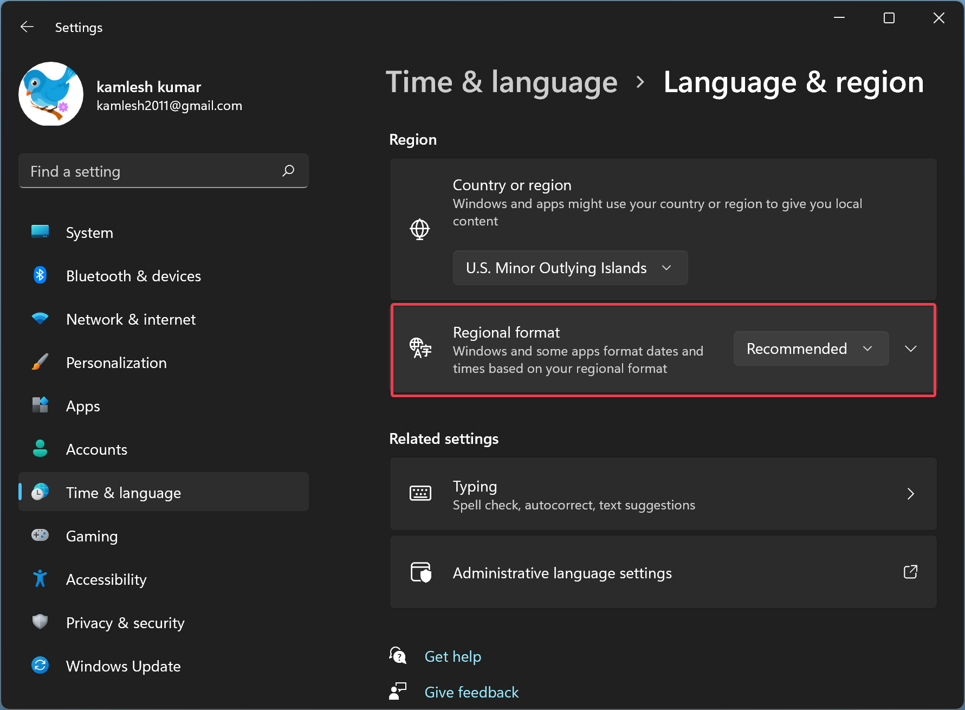
Task: Click the System monitor icon
Action: (40, 232)
